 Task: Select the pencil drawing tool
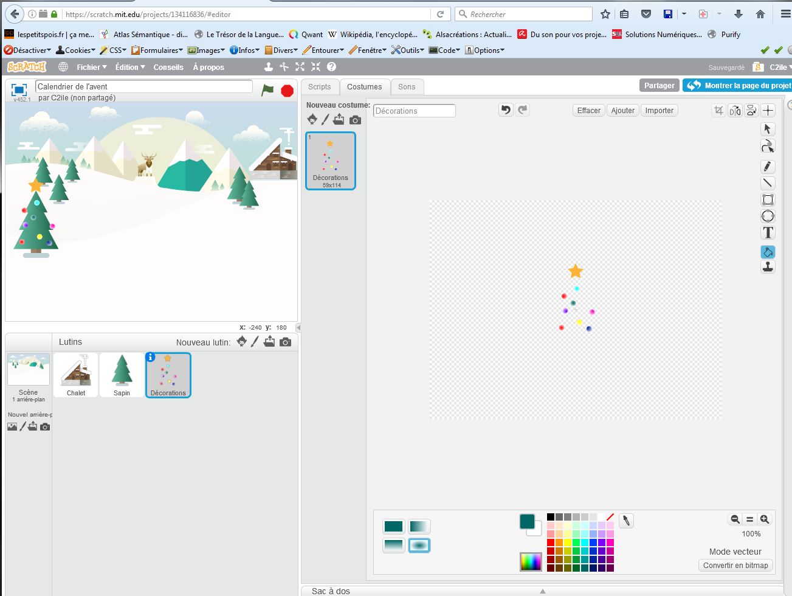[768, 167]
